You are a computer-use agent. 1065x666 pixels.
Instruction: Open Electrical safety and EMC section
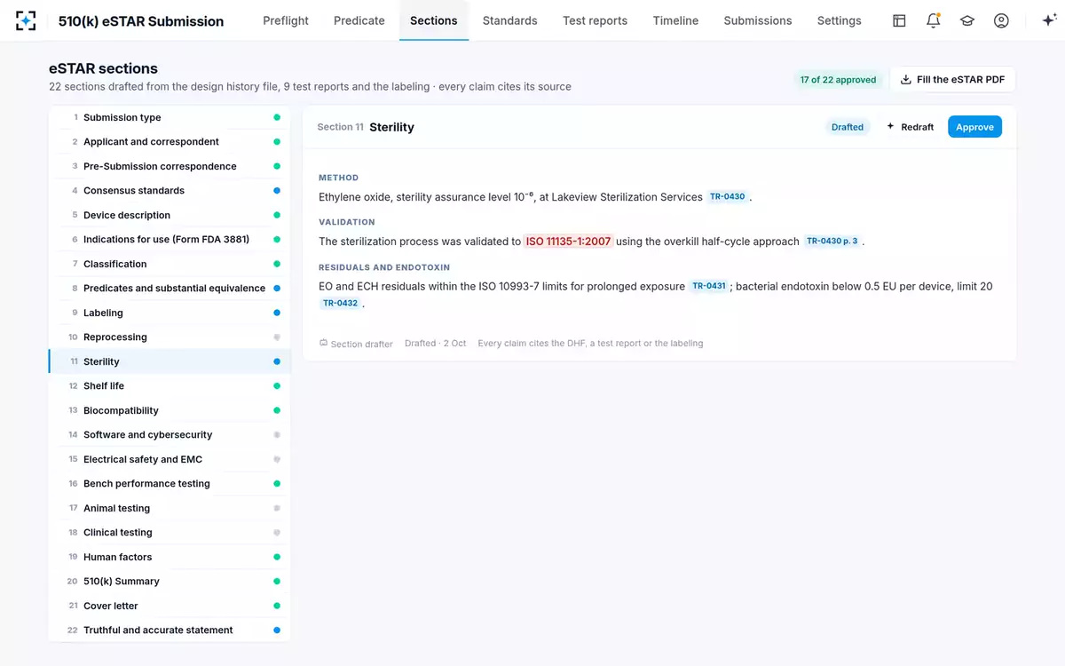[170, 459]
